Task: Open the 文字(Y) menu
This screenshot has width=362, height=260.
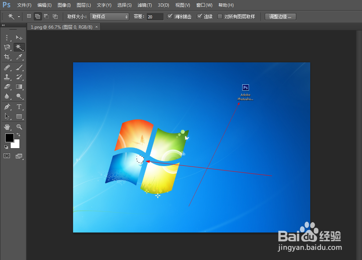Action: (x=104, y=5)
